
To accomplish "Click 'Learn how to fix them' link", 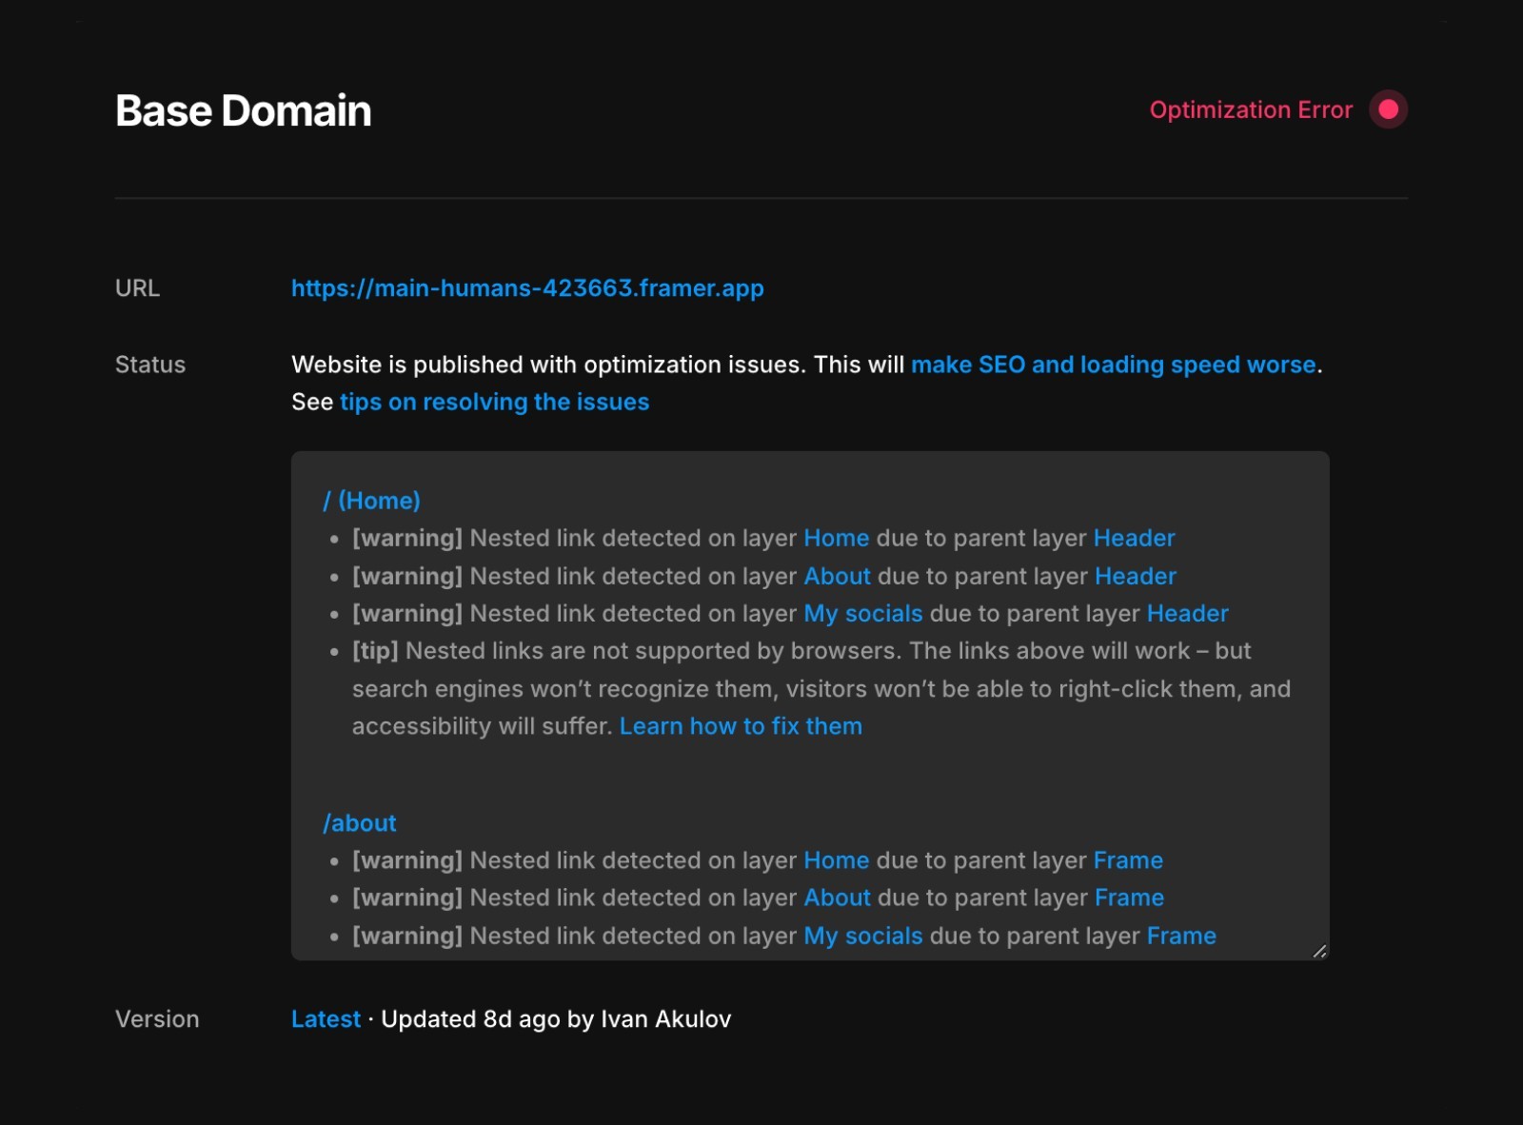I will tap(741, 726).
